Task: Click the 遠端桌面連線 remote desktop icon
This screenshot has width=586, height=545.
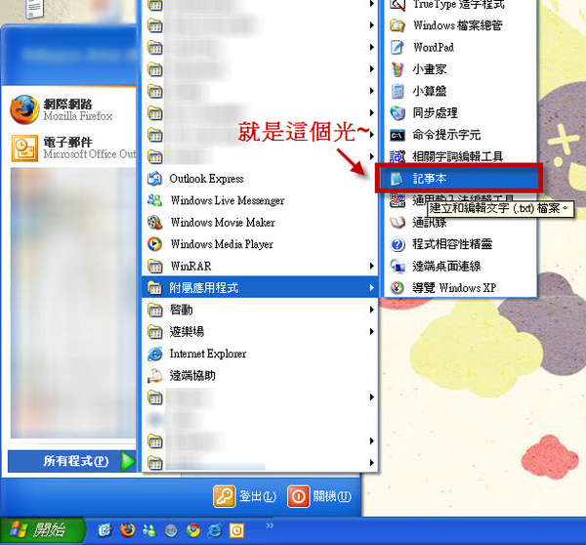Action: click(x=398, y=266)
